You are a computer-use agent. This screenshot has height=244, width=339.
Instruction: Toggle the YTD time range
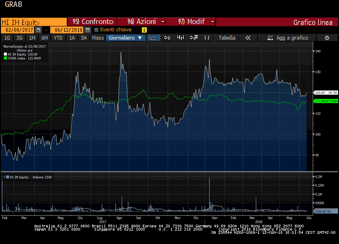coord(58,38)
